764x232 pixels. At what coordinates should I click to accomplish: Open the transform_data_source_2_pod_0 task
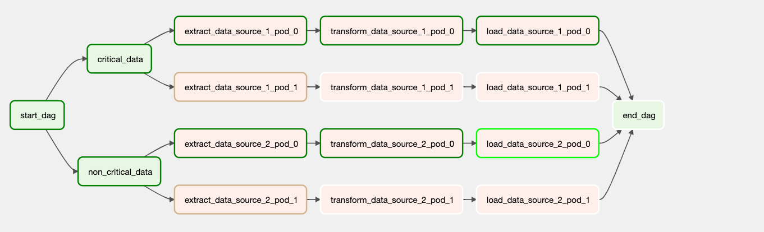click(391, 143)
